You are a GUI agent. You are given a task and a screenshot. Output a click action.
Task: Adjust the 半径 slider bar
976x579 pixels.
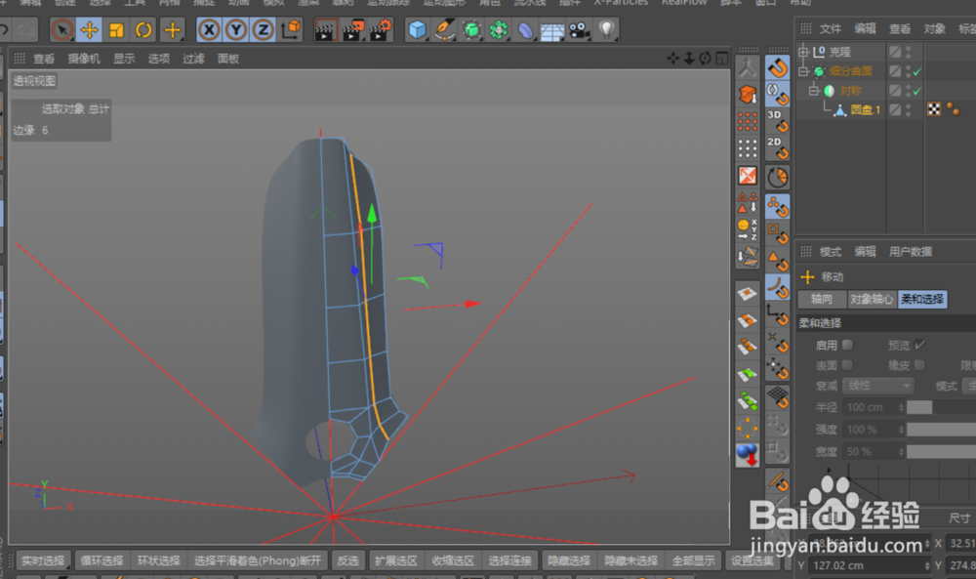941,408
